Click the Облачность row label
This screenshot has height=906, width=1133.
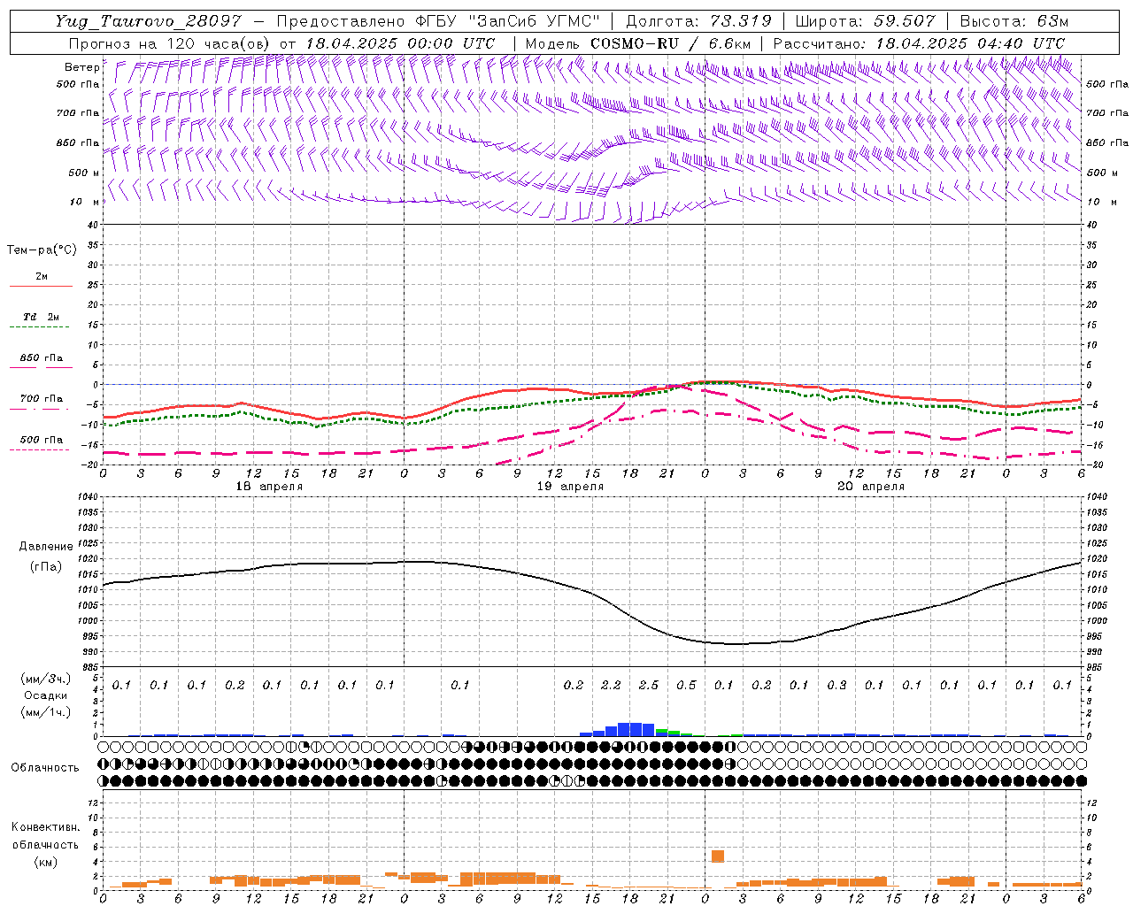45,767
